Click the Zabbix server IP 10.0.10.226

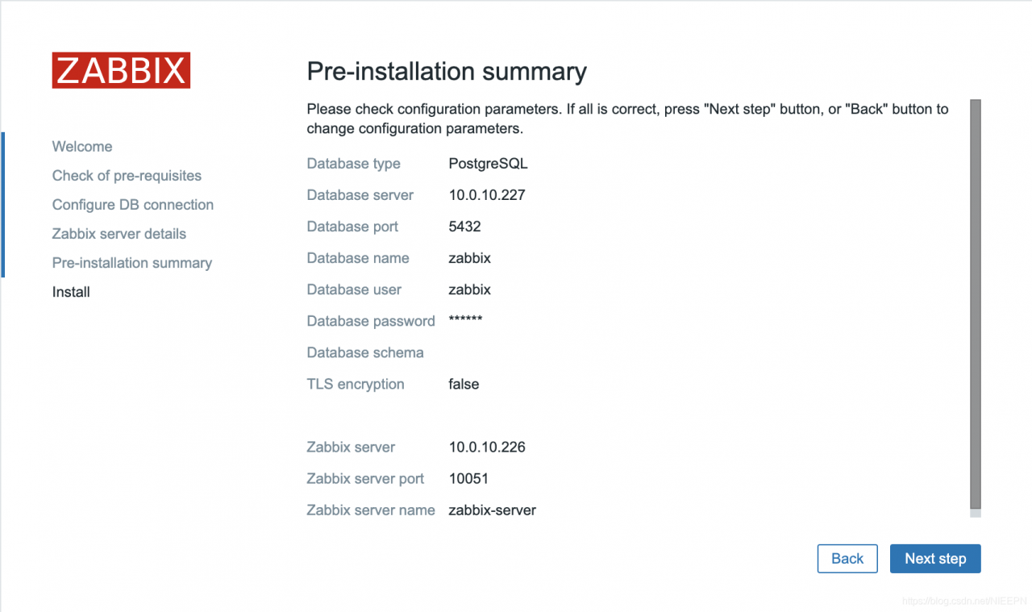pyautogui.click(x=487, y=447)
